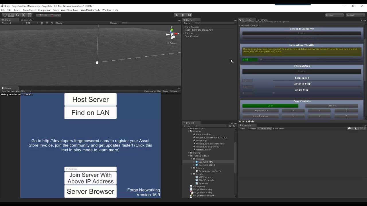Screen dimensions: 367x206
Task: Toggle console Clear on Play
Action: tap(265, 128)
